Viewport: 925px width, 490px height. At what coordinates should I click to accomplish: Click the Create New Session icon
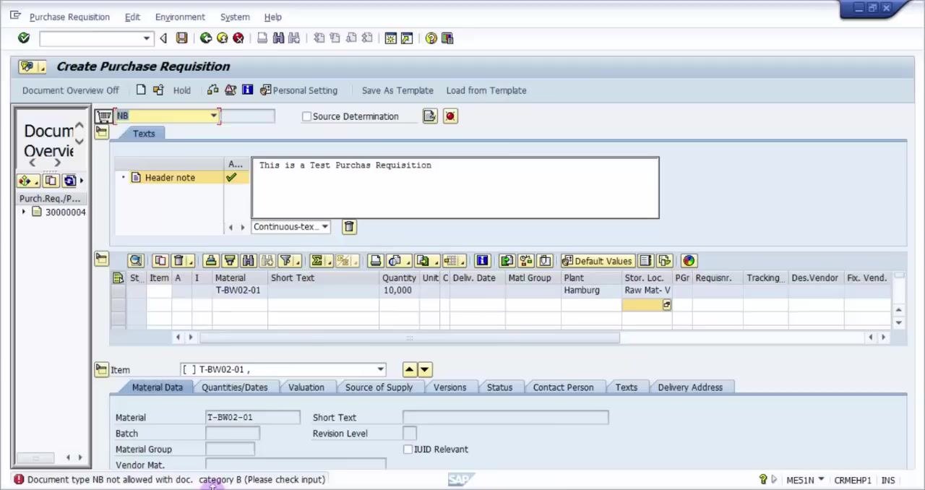click(x=391, y=38)
